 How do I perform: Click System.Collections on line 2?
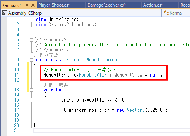pos(71,25)
